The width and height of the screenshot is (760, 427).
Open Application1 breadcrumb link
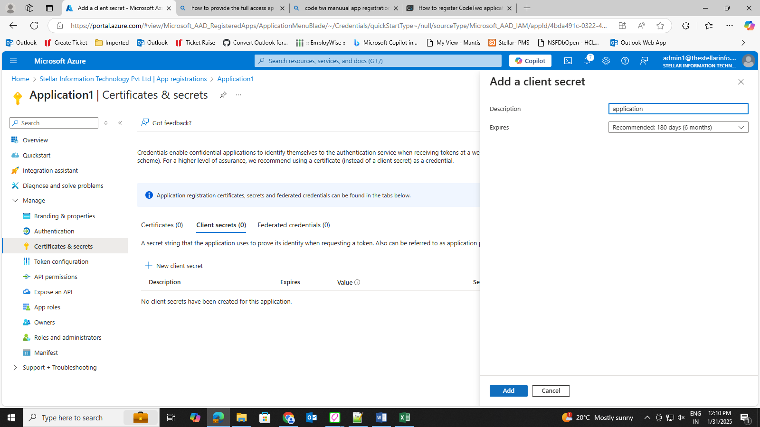pos(236,79)
